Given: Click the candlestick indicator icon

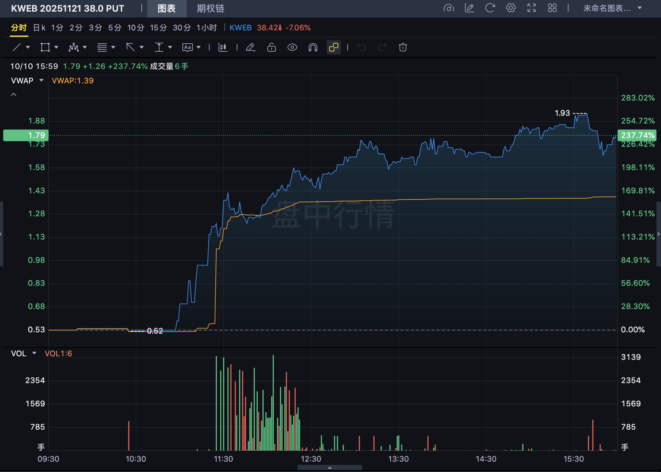Looking at the screenshot, I should [x=223, y=48].
